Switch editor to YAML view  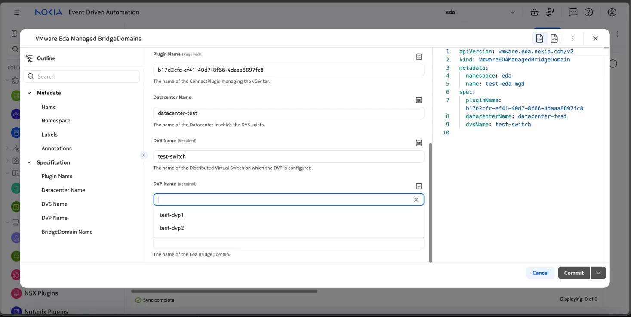[539, 38]
